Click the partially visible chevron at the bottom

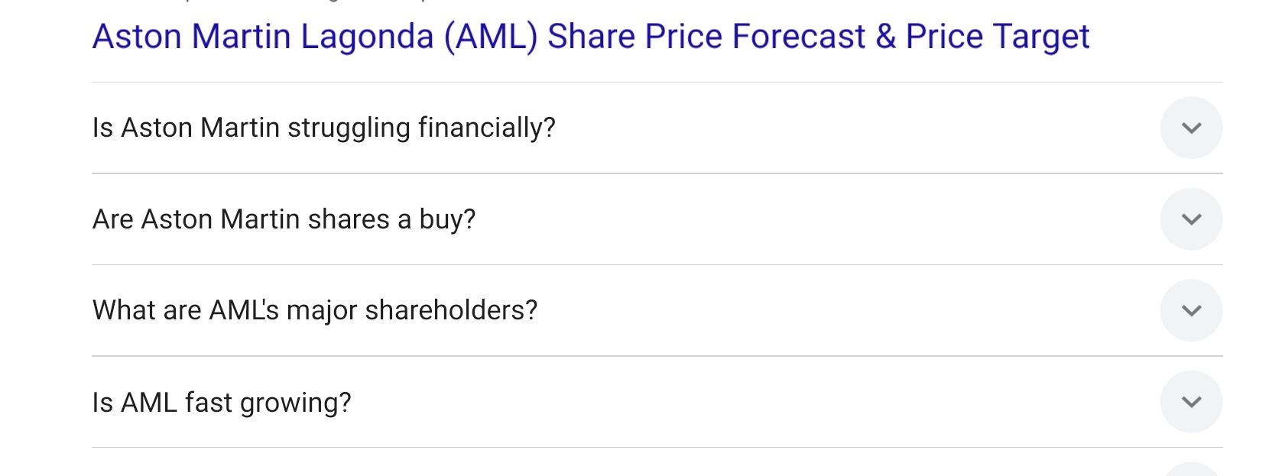point(1191,470)
